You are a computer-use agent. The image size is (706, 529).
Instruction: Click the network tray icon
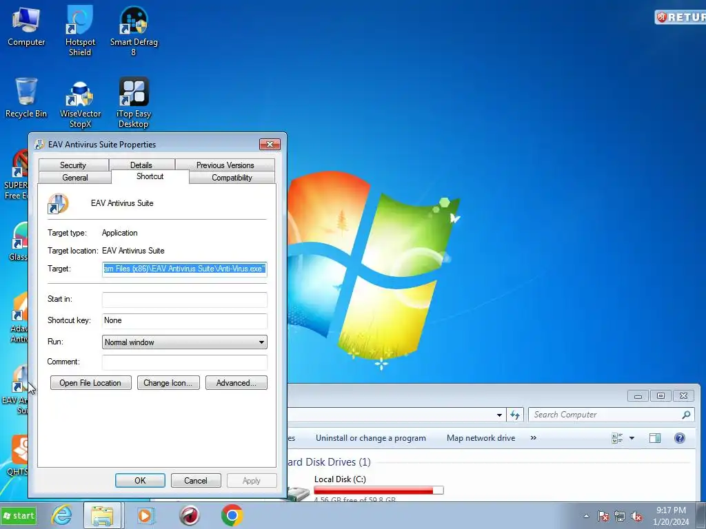pyautogui.click(x=620, y=516)
